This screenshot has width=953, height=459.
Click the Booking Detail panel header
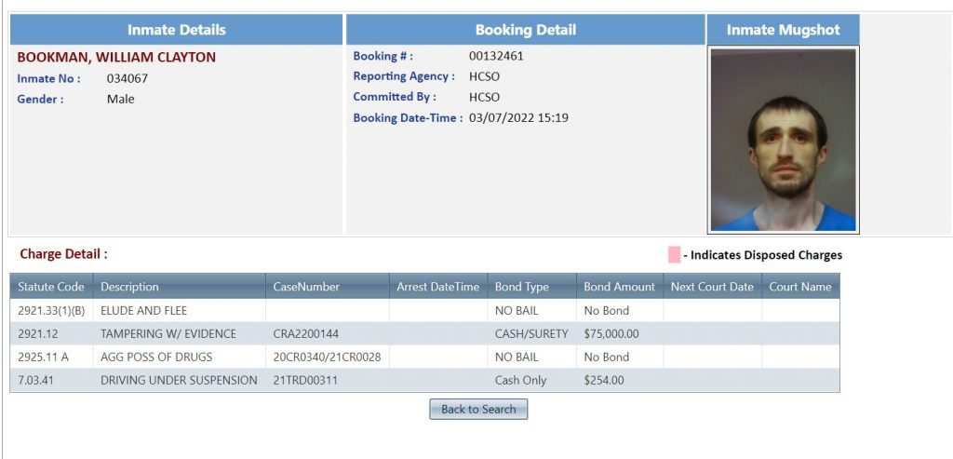(525, 30)
